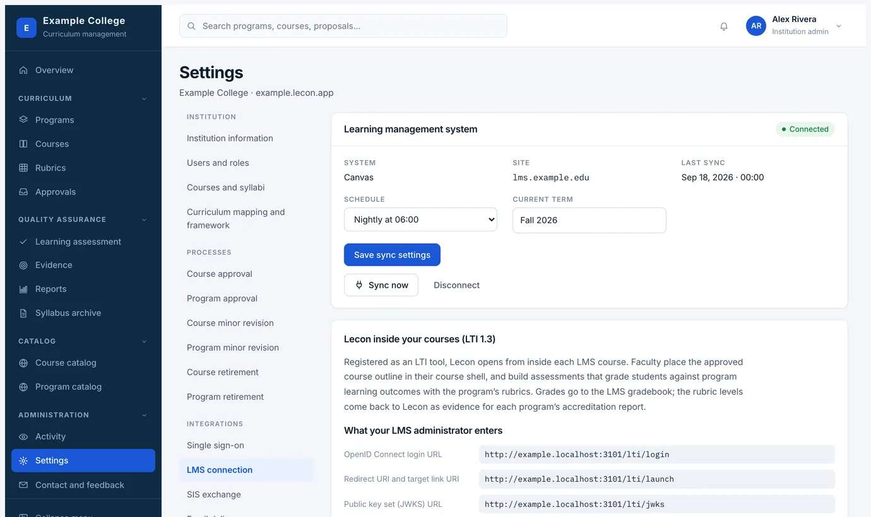Click the Settings gear icon in sidebar
Screen dimensions: 871x517
pos(23,461)
